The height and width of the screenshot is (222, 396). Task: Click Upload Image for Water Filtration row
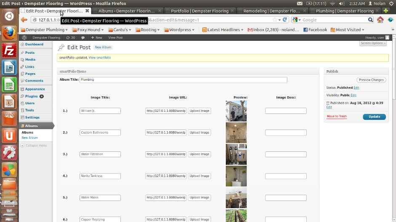[x=200, y=154]
